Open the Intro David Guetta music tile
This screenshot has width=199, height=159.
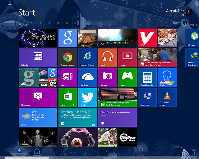(118, 38)
